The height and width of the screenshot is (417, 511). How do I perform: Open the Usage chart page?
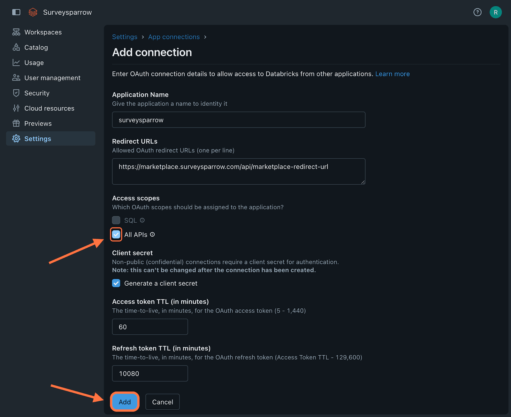[x=34, y=63]
